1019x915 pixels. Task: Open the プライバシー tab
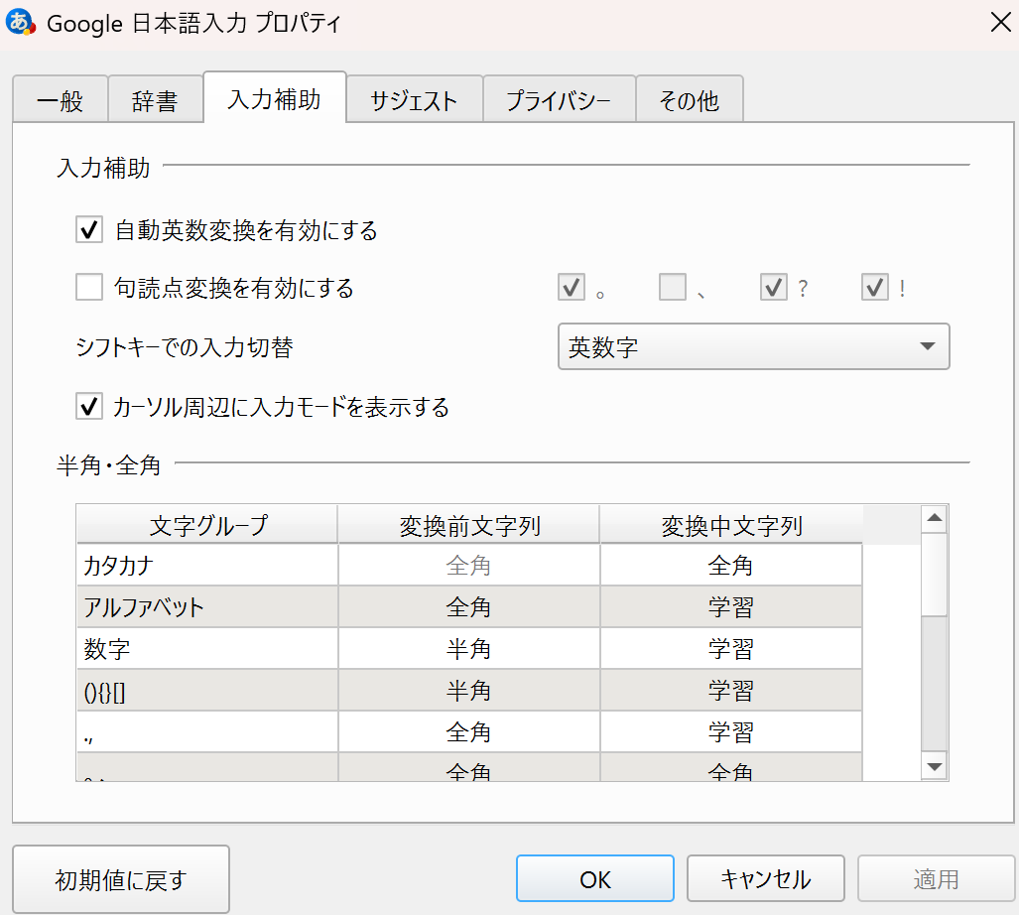click(x=559, y=100)
